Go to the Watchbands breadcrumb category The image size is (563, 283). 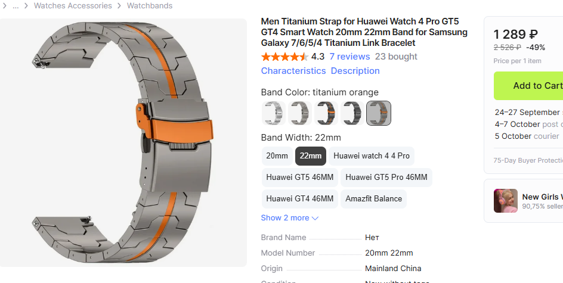tap(150, 6)
